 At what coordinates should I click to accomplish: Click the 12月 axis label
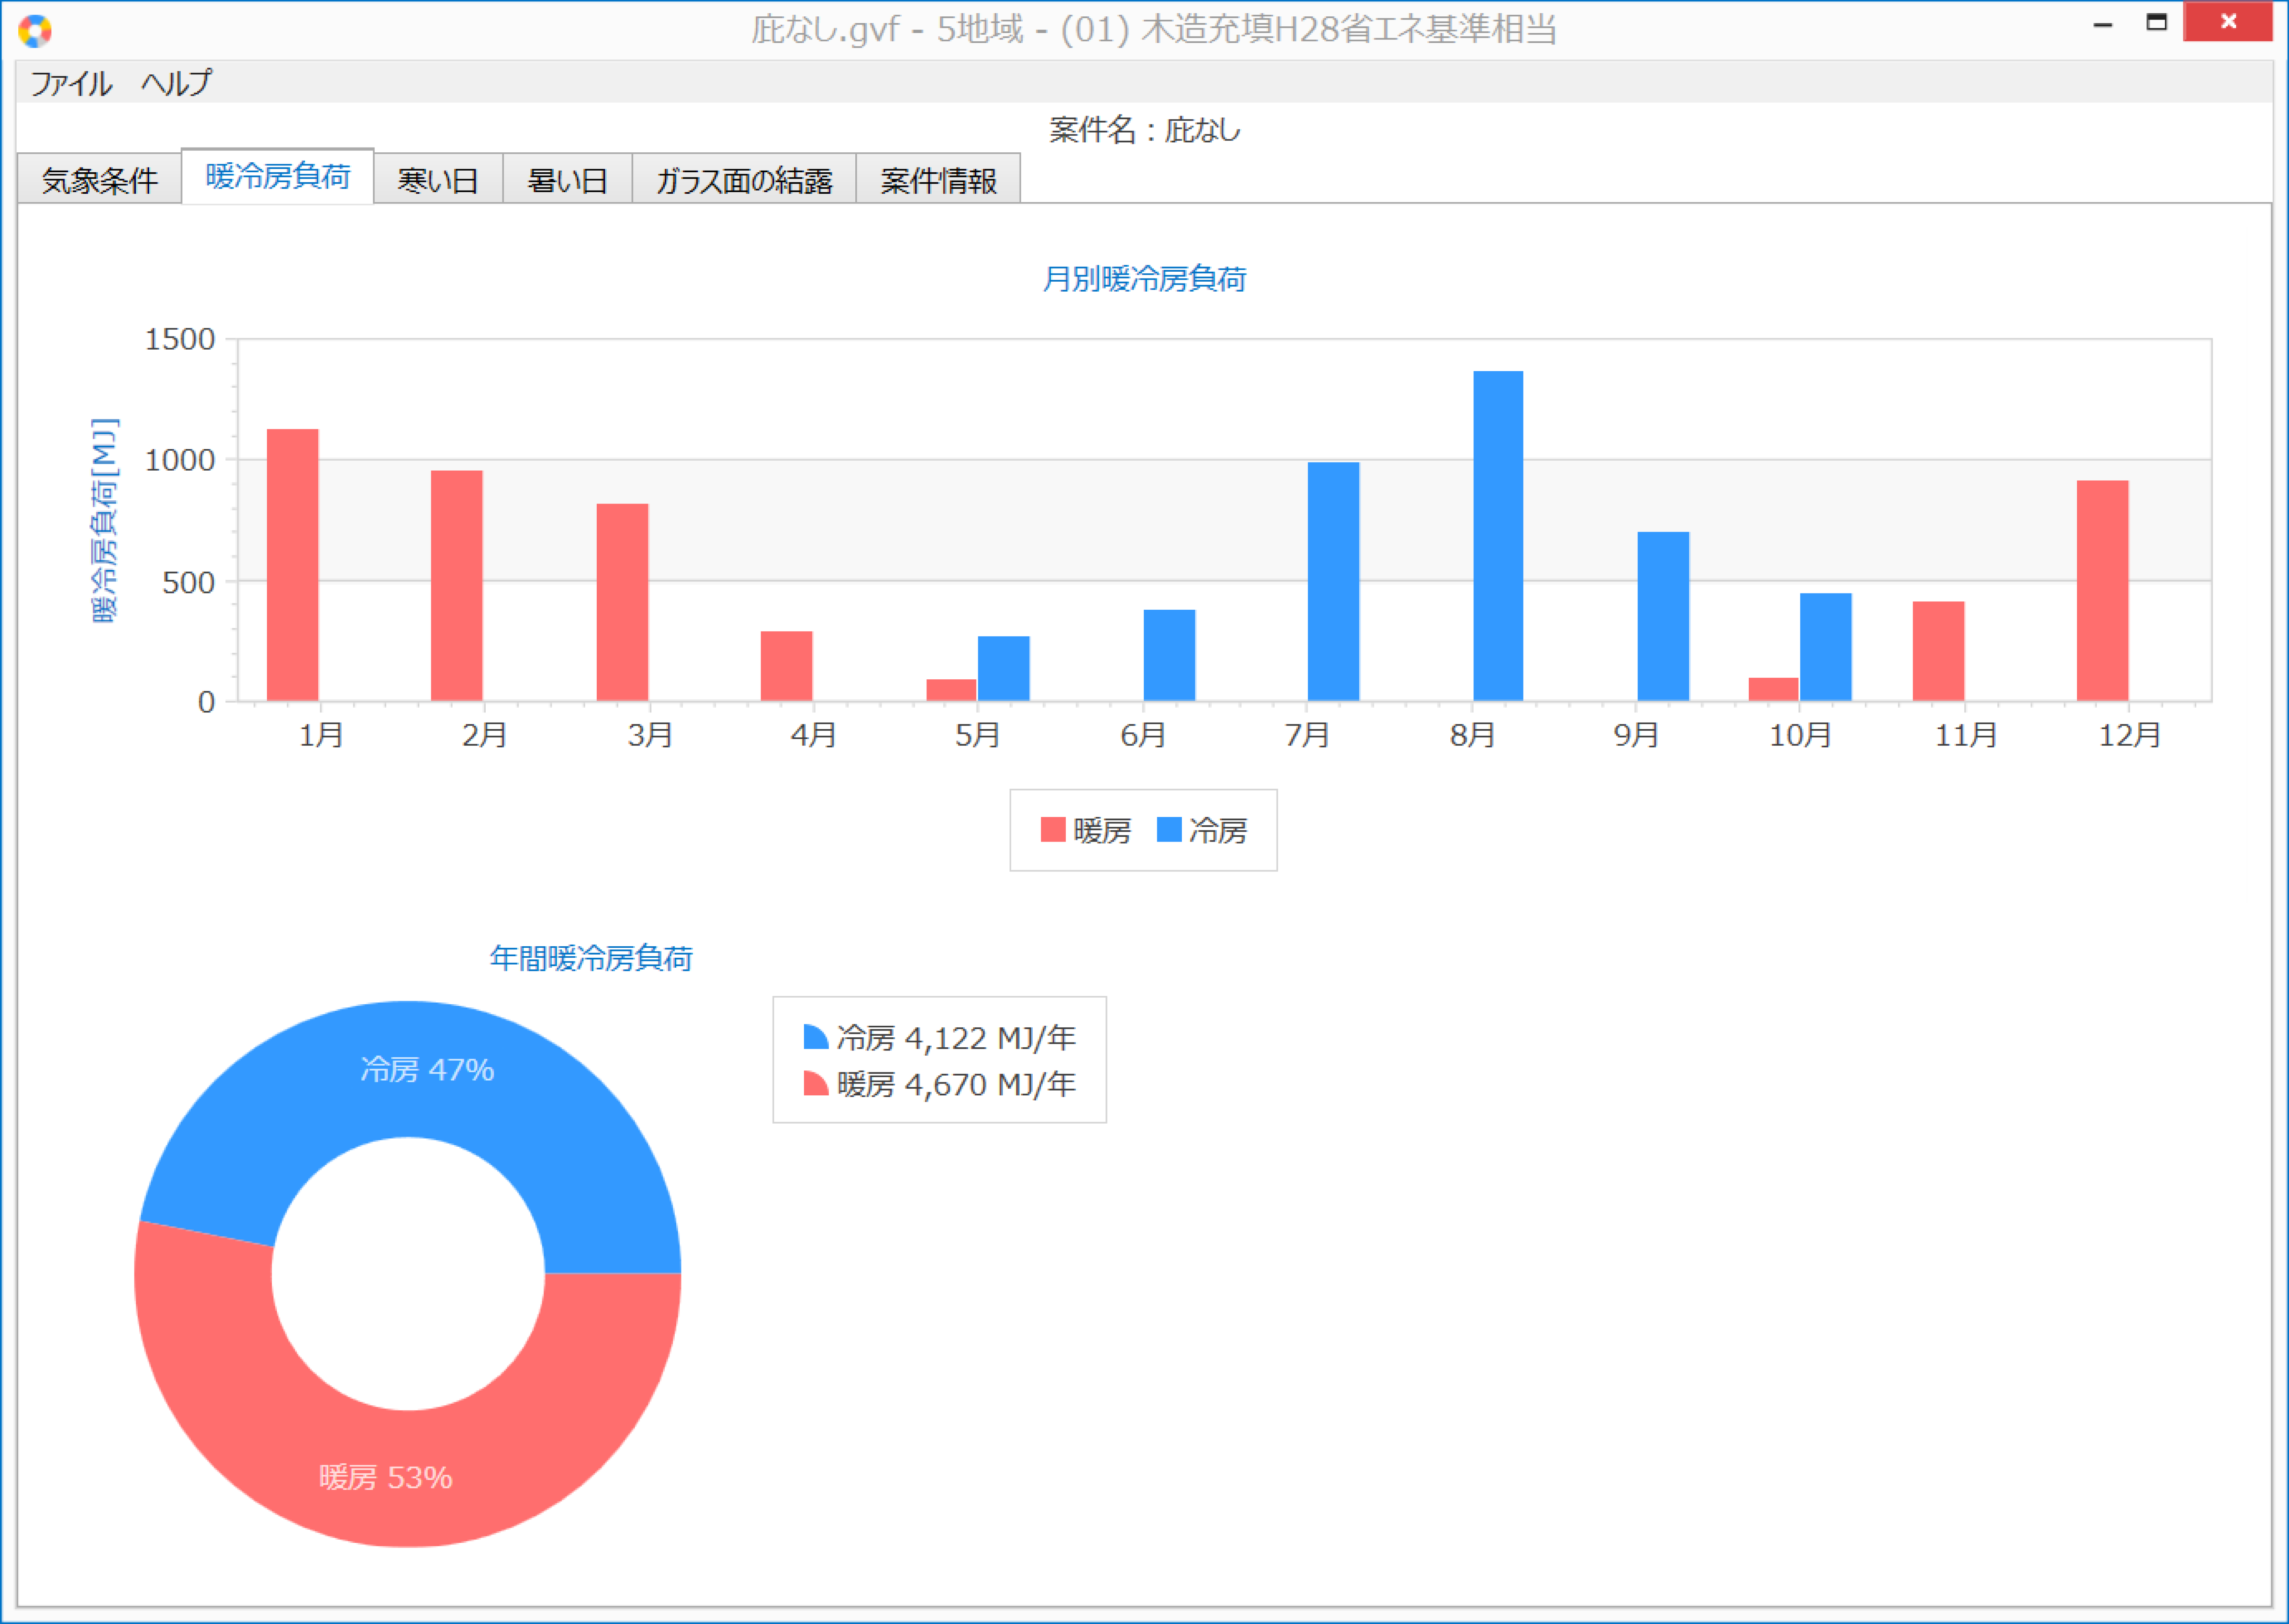[2130, 735]
